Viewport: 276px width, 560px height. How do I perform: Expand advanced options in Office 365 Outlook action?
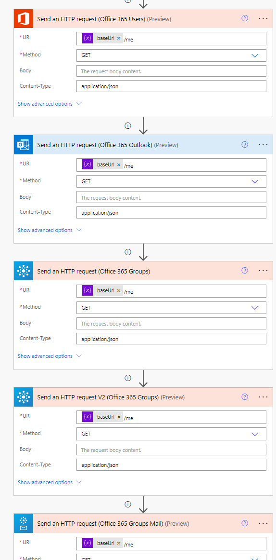(x=50, y=230)
